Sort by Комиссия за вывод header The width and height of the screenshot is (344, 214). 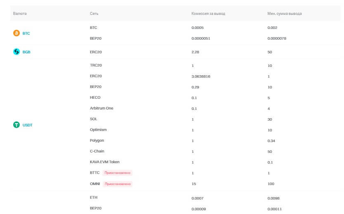pyautogui.click(x=208, y=14)
